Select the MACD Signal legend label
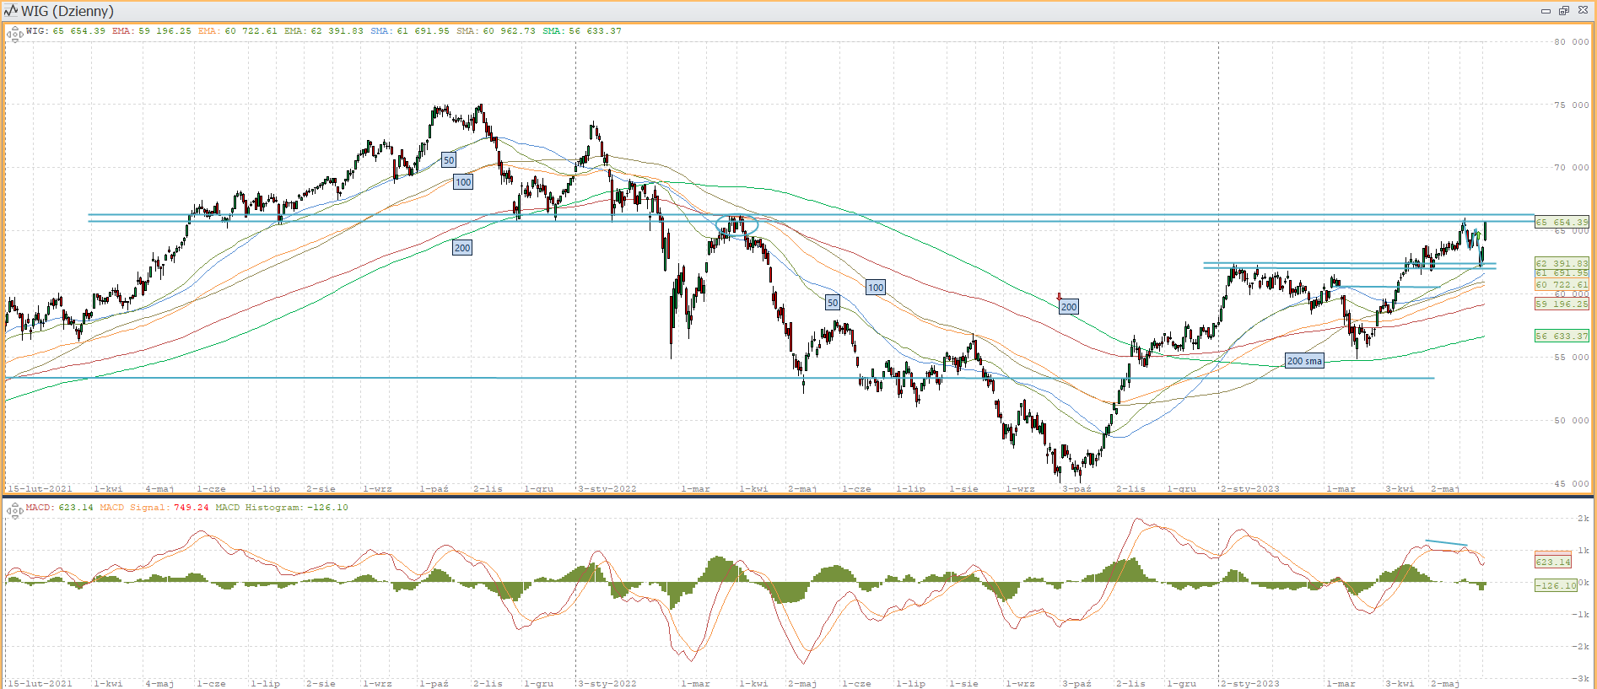Image resolution: width=1597 pixels, height=689 pixels. coord(154,508)
